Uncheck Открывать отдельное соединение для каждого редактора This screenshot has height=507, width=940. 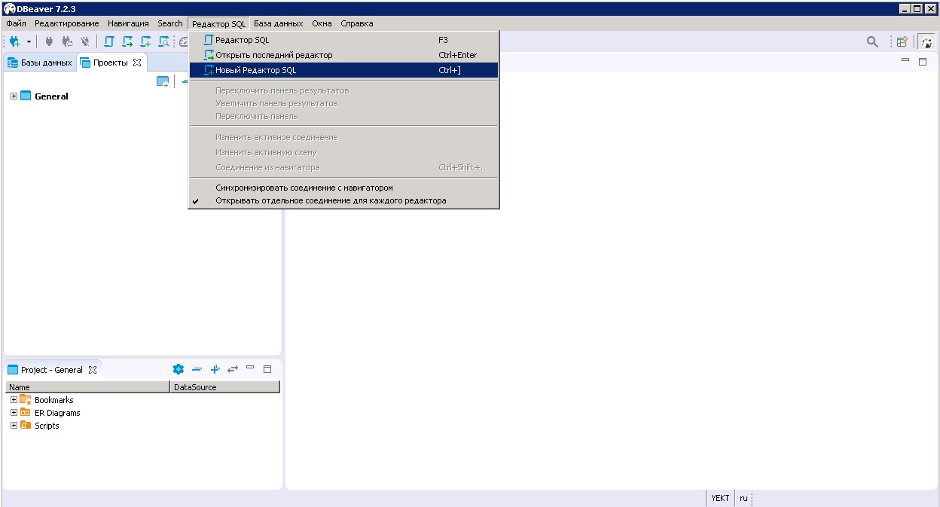pyautogui.click(x=344, y=200)
